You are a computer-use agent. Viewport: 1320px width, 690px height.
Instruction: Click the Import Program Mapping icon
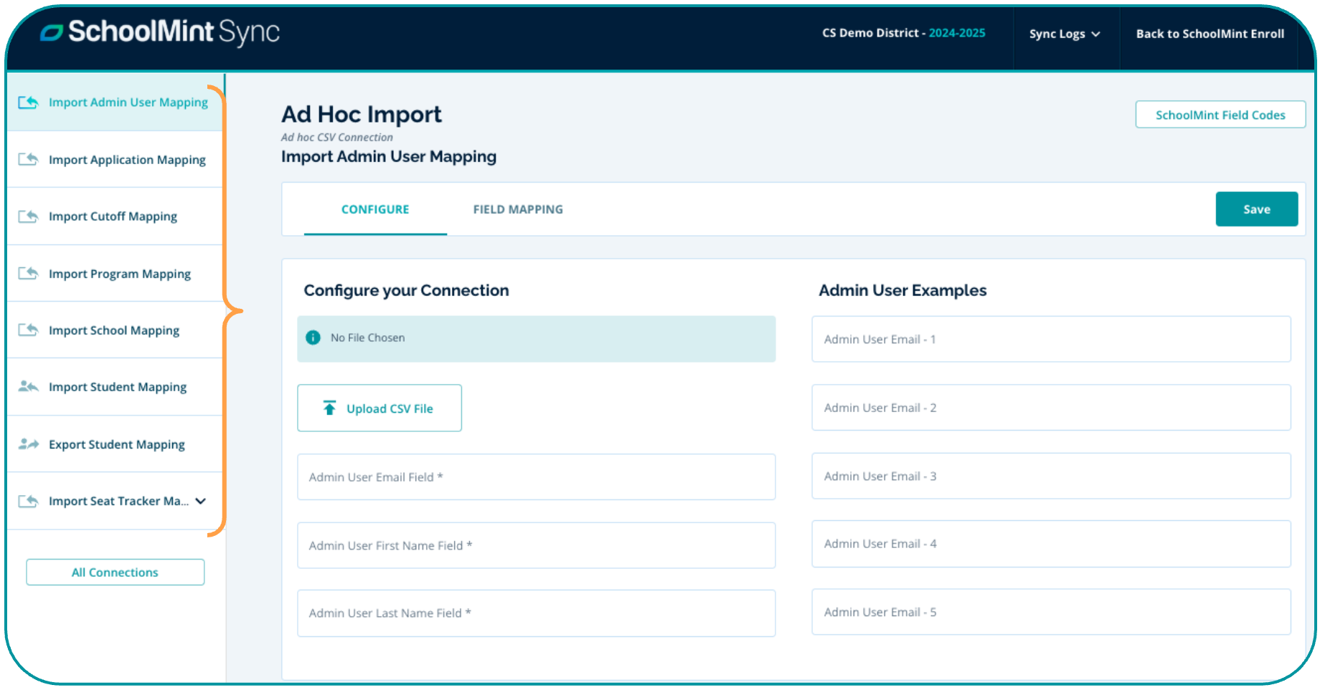click(x=28, y=273)
